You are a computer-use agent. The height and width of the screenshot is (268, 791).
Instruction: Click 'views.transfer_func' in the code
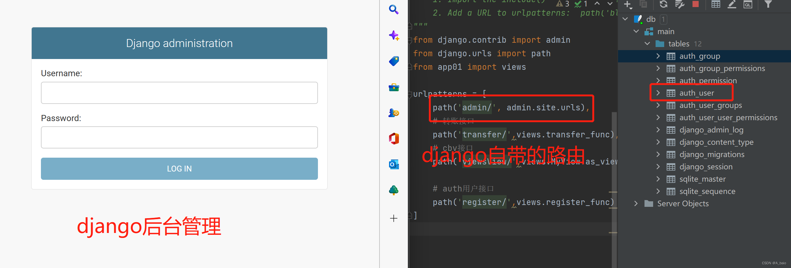click(x=563, y=135)
